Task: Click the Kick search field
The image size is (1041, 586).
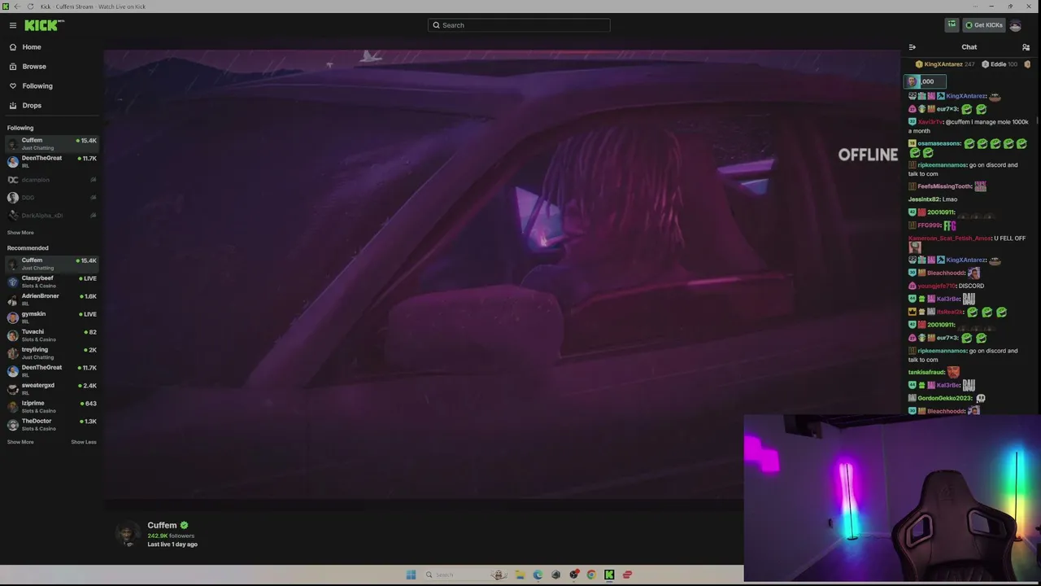Action: point(519,25)
